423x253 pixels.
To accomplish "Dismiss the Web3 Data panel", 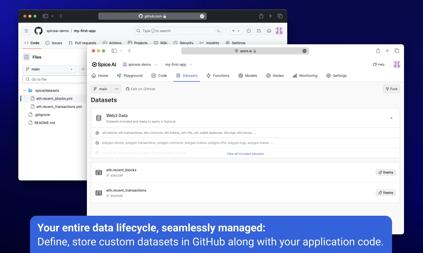I will pos(391,118).
